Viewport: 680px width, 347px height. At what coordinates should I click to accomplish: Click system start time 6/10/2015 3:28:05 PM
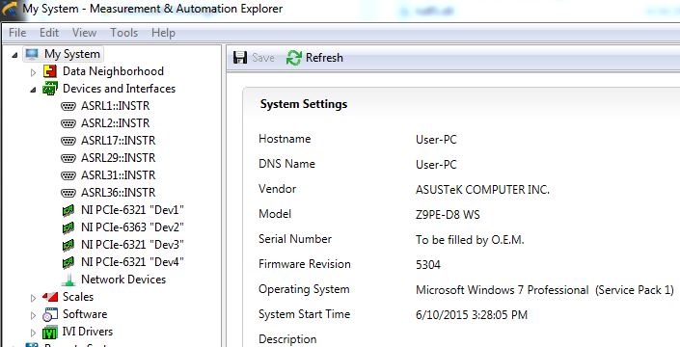(x=472, y=315)
